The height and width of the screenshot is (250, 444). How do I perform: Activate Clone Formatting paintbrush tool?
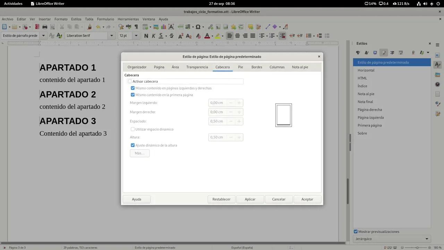click(89, 27)
